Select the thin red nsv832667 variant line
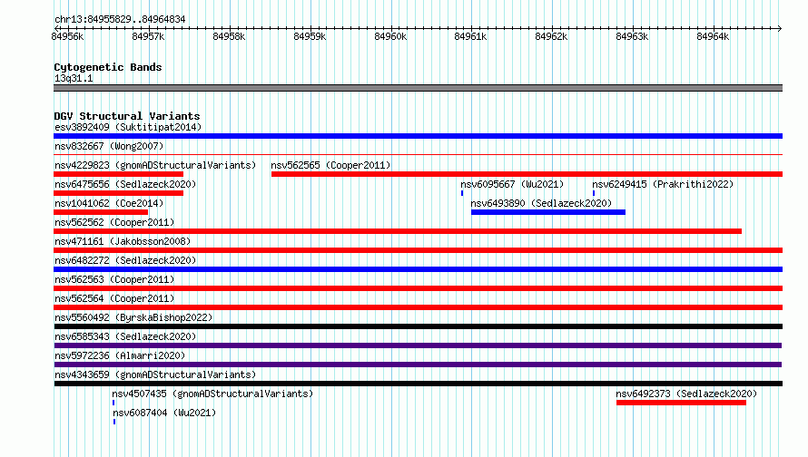The height and width of the screenshot is (457, 808). [x=418, y=154]
